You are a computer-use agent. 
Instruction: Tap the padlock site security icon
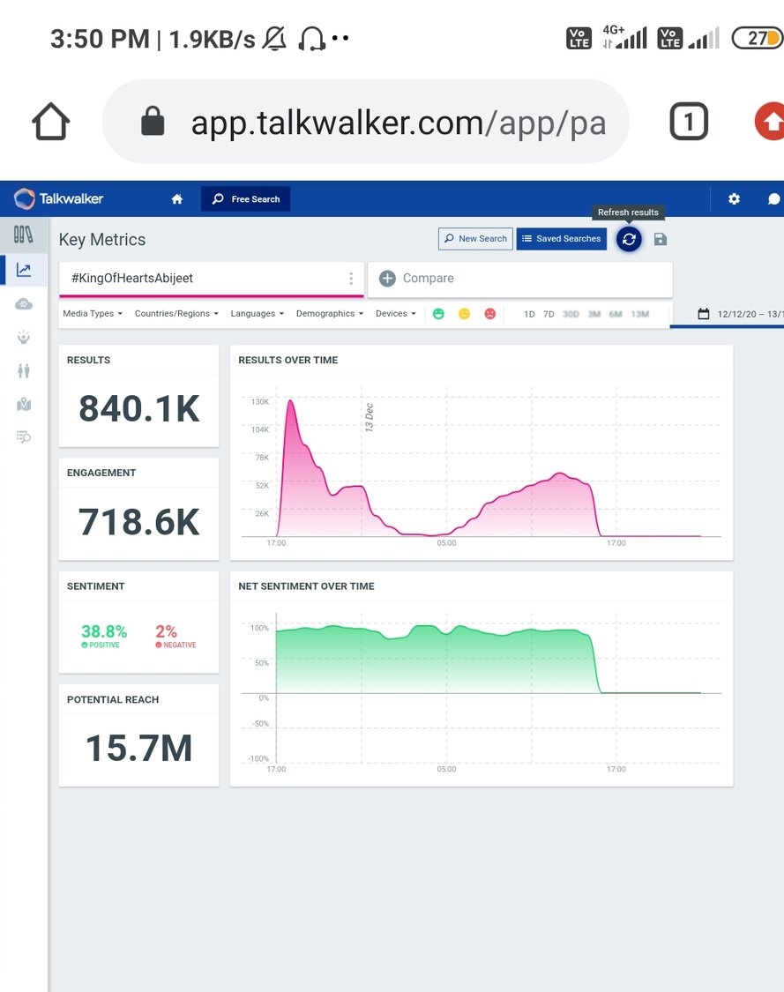tap(153, 121)
